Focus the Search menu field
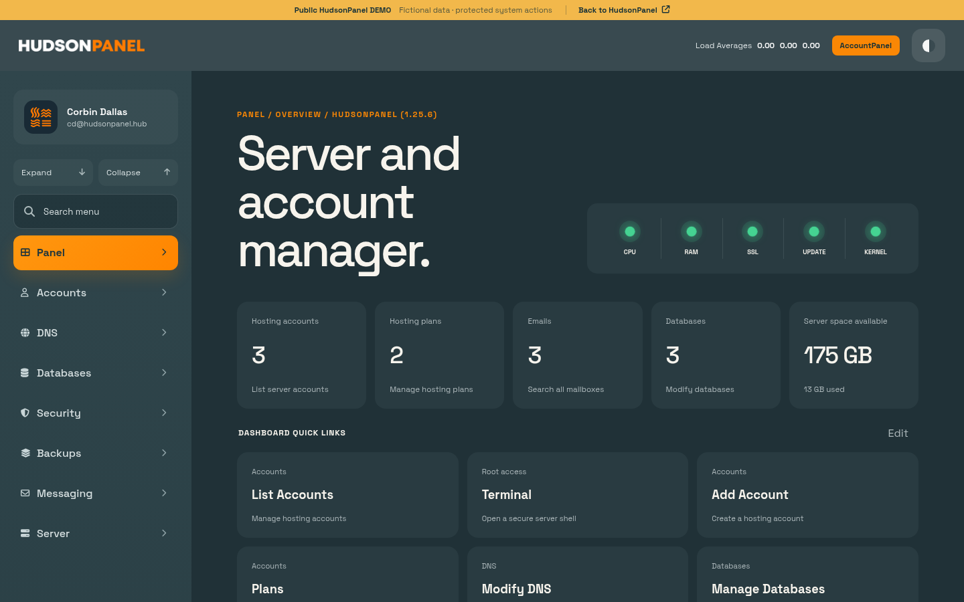Image resolution: width=964 pixels, height=602 pixels. 96,211
